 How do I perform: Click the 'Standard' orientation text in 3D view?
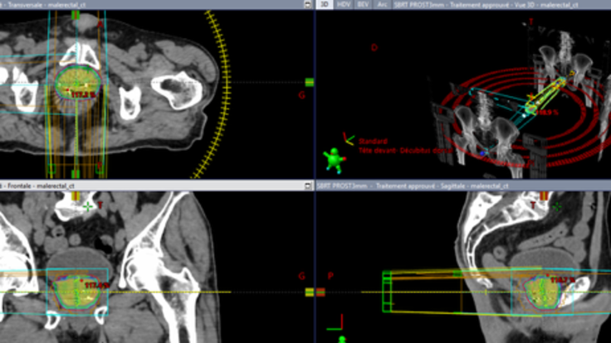[373, 141]
